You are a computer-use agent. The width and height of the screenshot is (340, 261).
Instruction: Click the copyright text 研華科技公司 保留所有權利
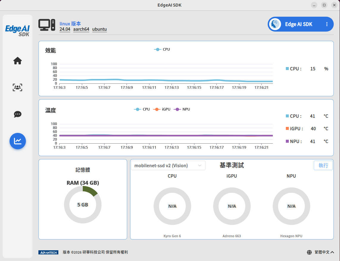click(x=105, y=252)
